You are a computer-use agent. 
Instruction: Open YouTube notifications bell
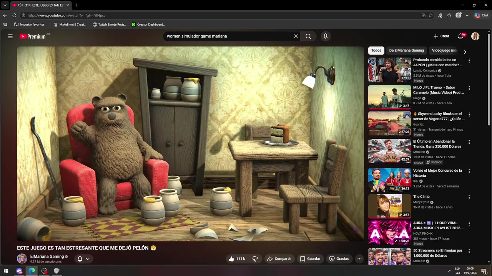(460, 36)
